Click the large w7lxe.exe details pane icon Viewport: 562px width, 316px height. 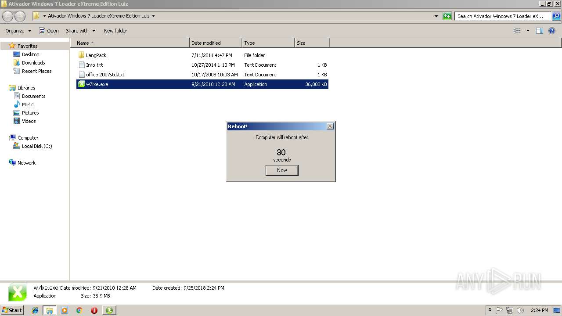coord(18,292)
